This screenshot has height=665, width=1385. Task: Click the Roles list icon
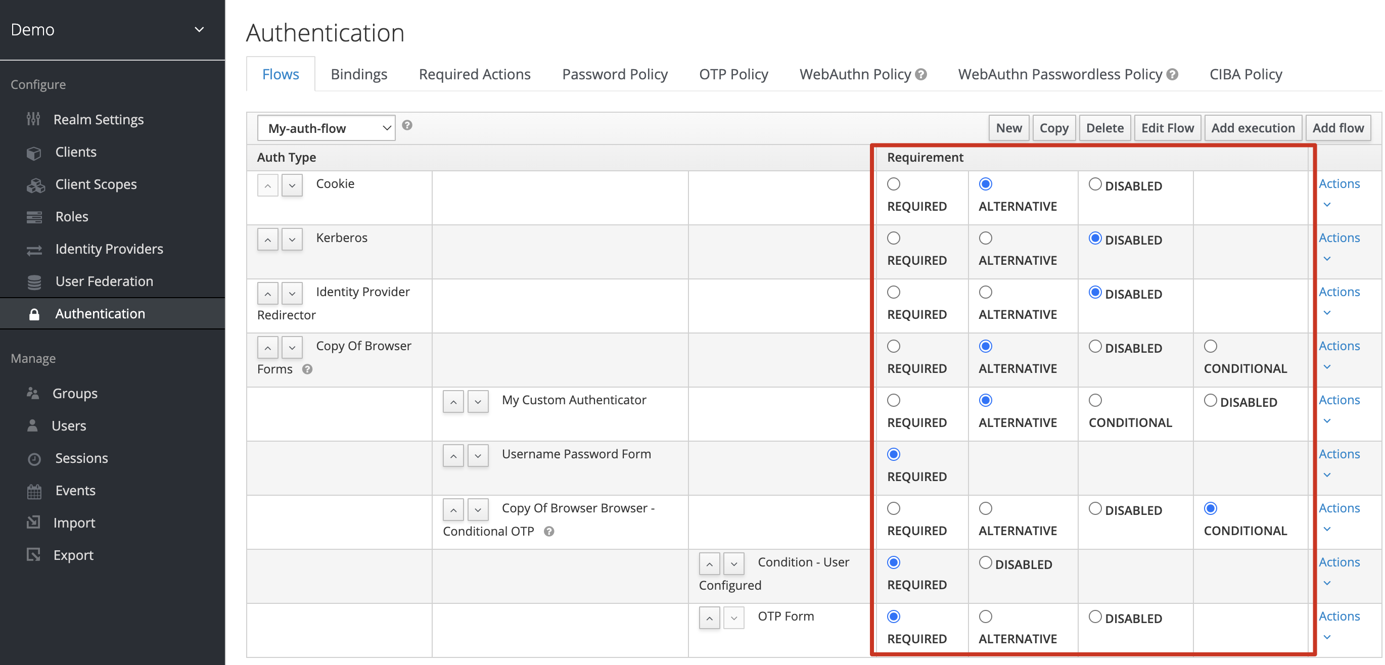point(34,217)
